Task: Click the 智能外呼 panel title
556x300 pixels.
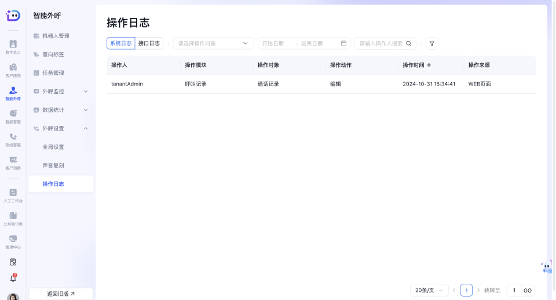Action: 47,16
